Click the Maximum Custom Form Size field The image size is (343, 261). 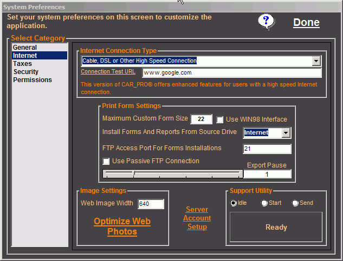[x=201, y=119]
